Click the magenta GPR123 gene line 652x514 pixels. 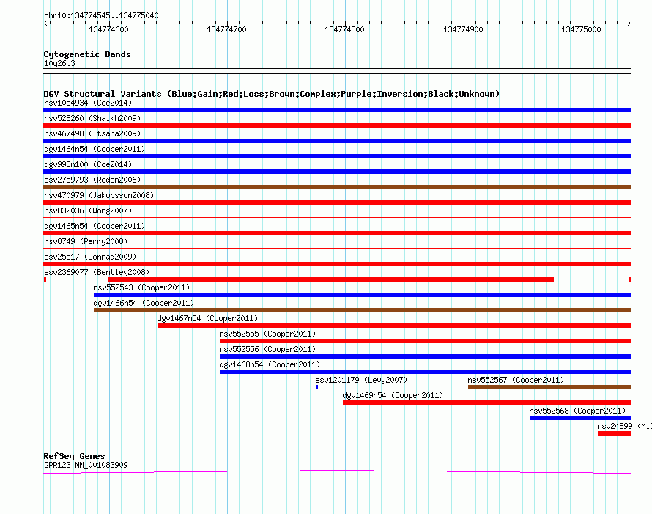coord(337,471)
